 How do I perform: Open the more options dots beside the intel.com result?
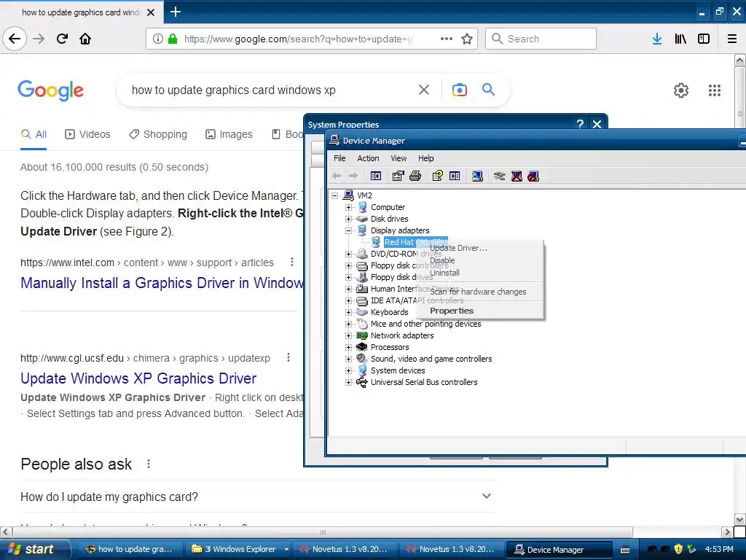[292, 262]
